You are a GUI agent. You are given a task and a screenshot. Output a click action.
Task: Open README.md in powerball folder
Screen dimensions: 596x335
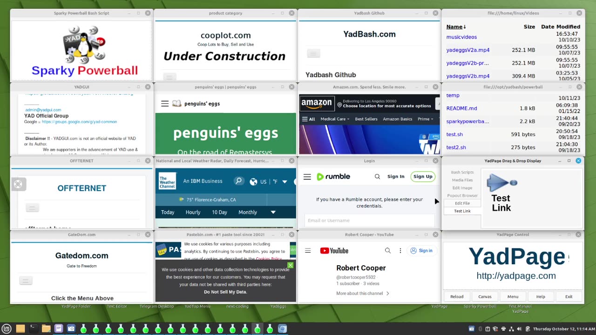[461, 108]
